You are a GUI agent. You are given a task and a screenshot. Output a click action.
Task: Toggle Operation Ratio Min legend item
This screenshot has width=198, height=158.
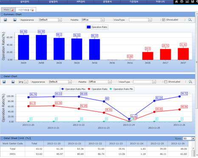click(x=121, y=89)
